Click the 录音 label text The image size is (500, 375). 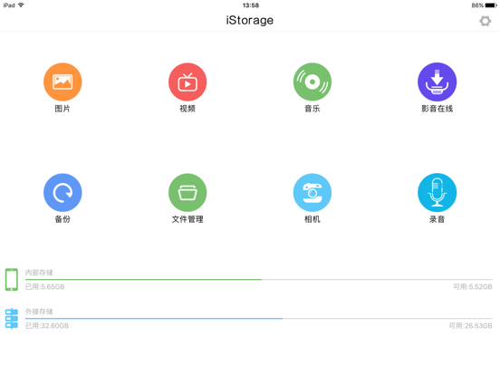click(437, 219)
